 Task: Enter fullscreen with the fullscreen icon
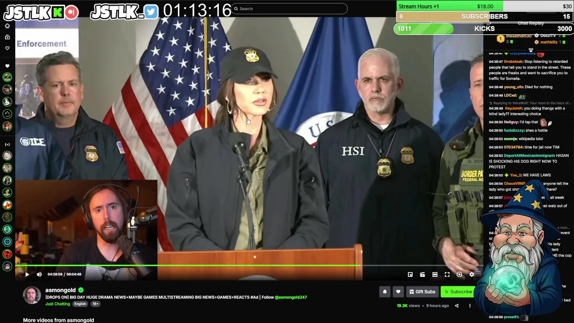tap(447, 275)
